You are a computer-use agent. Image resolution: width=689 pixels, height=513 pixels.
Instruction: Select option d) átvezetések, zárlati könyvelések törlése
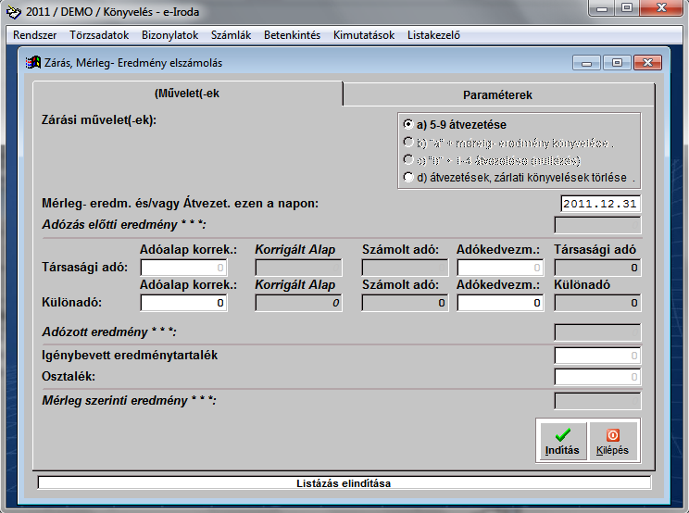(408, 176)
